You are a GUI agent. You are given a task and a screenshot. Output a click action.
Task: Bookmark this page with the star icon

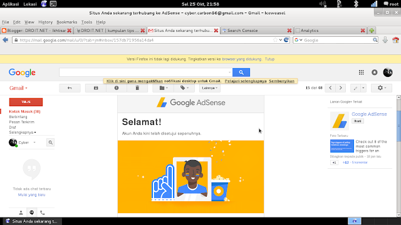[275, 40]
